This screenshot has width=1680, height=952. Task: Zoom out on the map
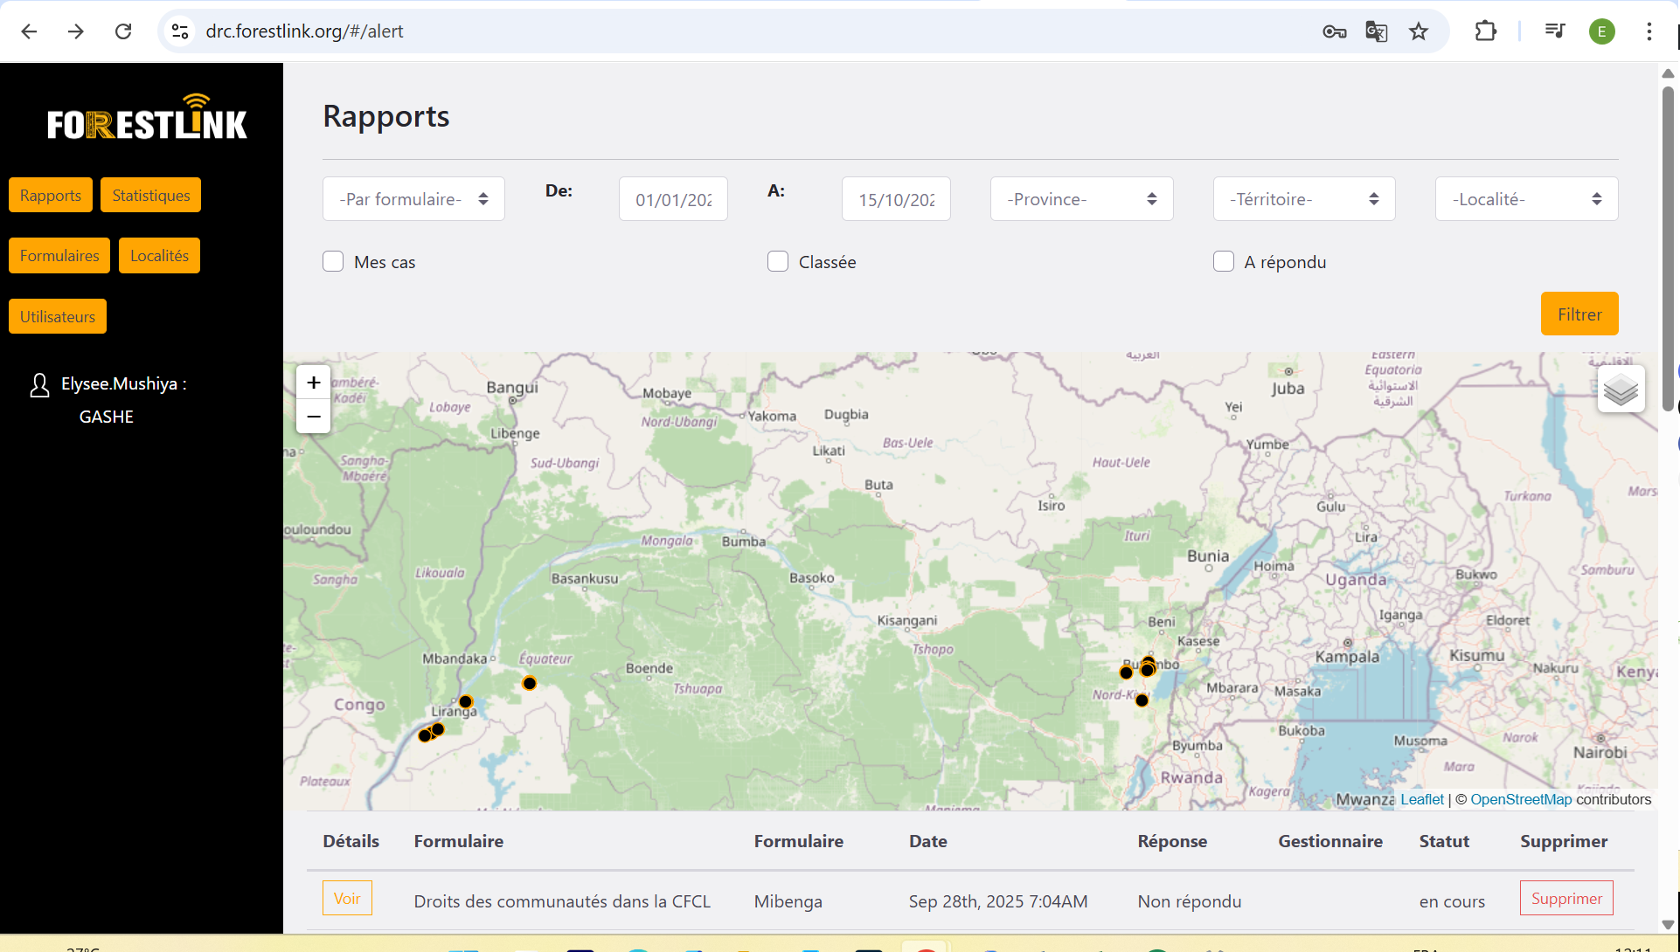click(314, 417)
